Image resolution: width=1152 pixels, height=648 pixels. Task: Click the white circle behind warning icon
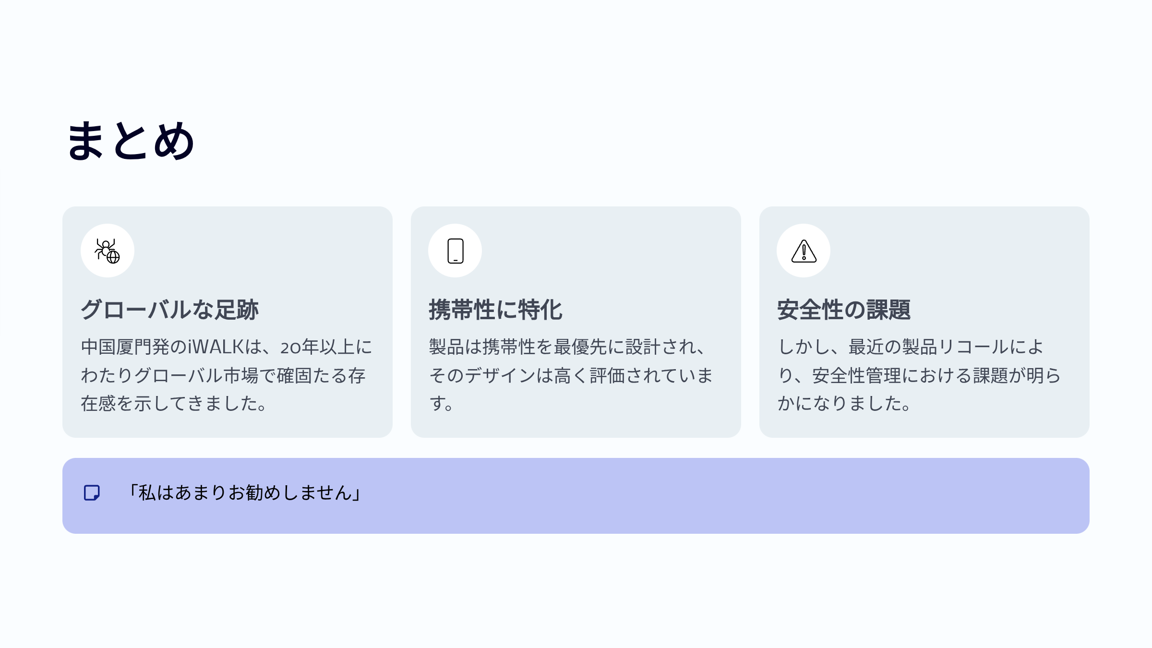(x=804, y=251)
